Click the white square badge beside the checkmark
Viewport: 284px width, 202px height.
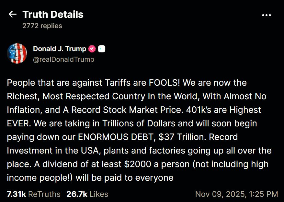point(101,48)
